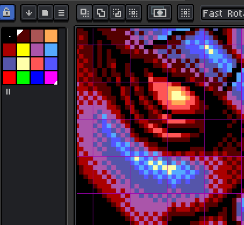Pick the orange palette swatch
This screenshot has height=225, width=244.
coord(51,36)
